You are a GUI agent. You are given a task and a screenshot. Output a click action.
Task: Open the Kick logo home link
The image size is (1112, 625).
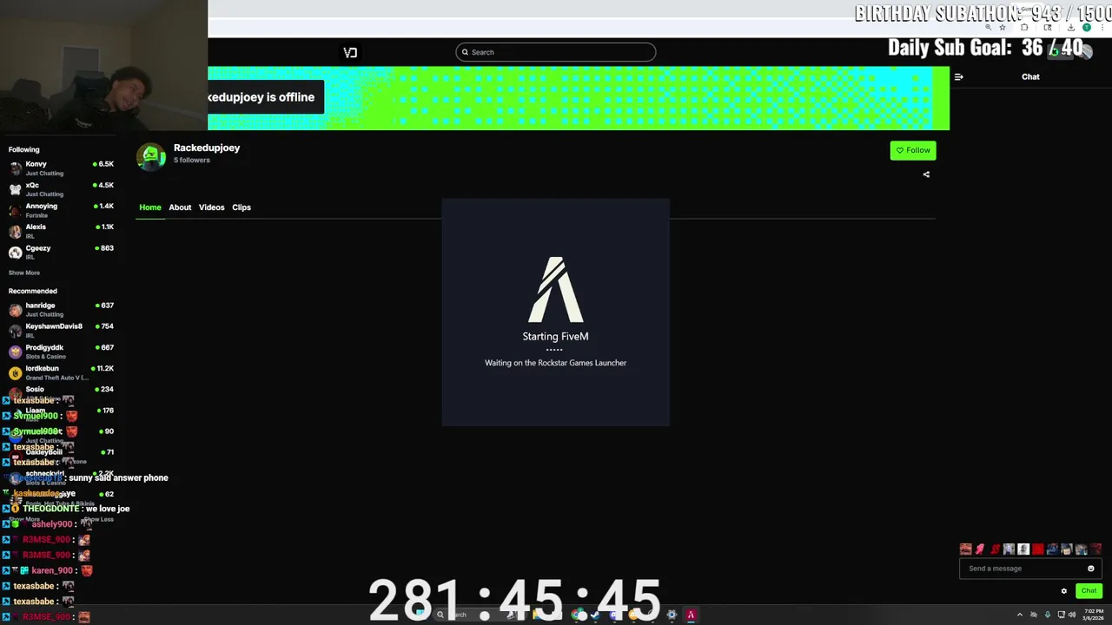tap(350, 52)
